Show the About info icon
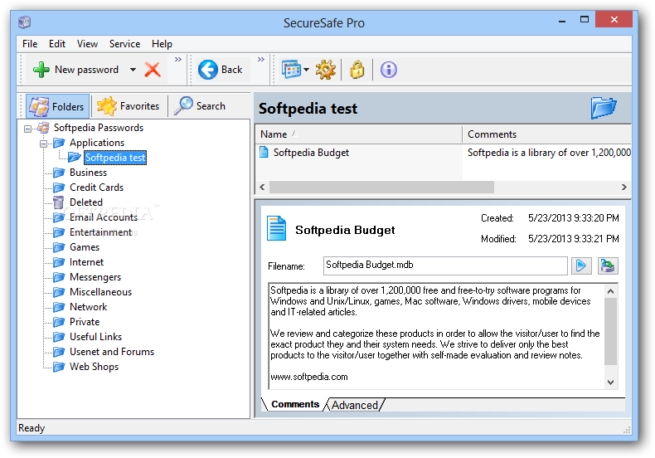Viewport: 655px width, 458px height. (389, 70)
